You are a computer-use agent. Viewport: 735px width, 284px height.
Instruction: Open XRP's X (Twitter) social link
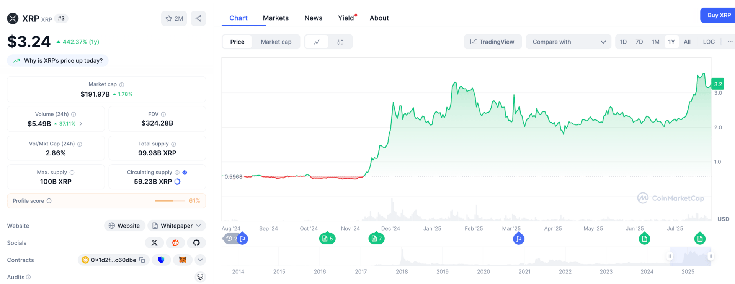(x=154, y=243)
